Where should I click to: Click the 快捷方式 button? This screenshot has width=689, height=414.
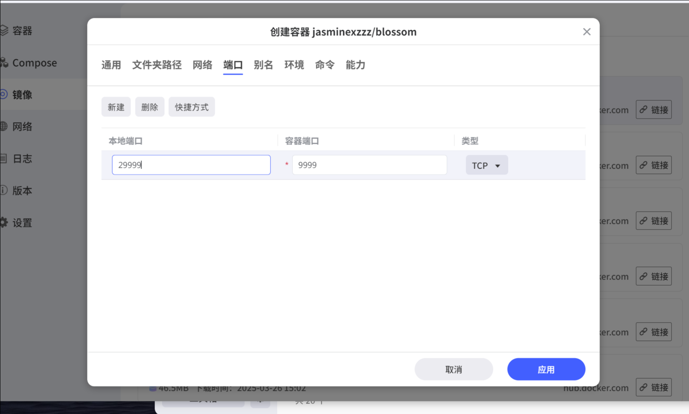click(192, 107)
